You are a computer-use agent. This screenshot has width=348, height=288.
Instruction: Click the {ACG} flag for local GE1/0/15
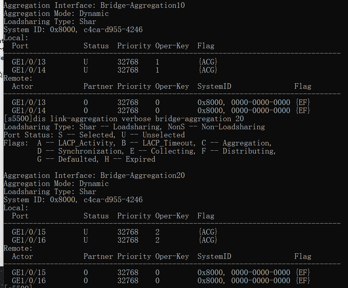208,232
